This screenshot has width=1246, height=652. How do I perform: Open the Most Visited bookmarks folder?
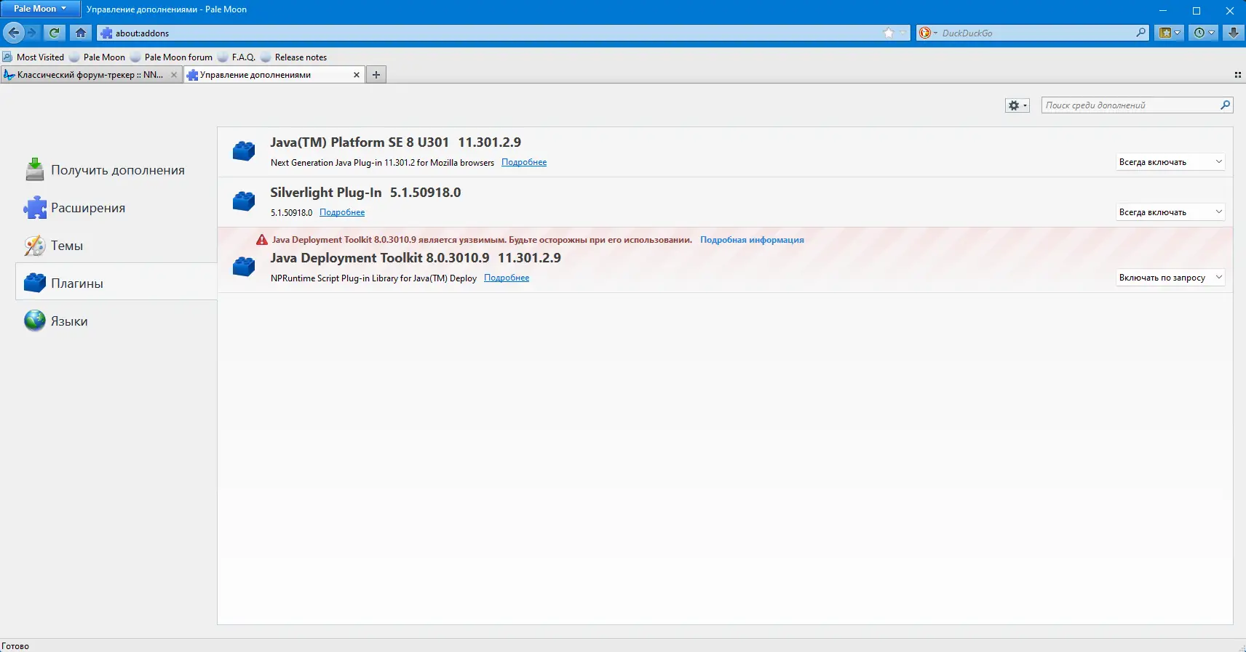(x=33, y=57)
